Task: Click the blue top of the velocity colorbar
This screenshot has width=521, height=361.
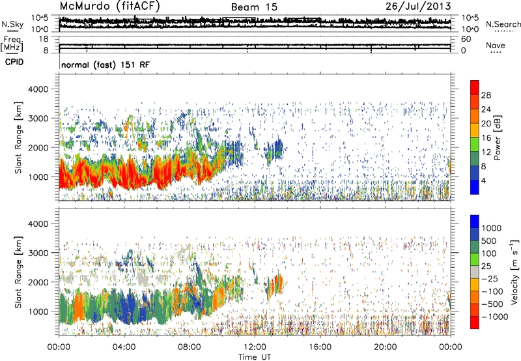Action: click(475, 222)
